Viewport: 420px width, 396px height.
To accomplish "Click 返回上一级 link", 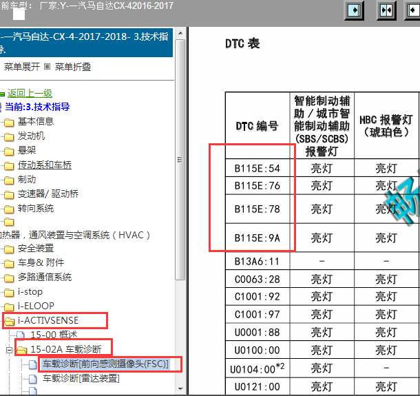I will tap(30, 93).
